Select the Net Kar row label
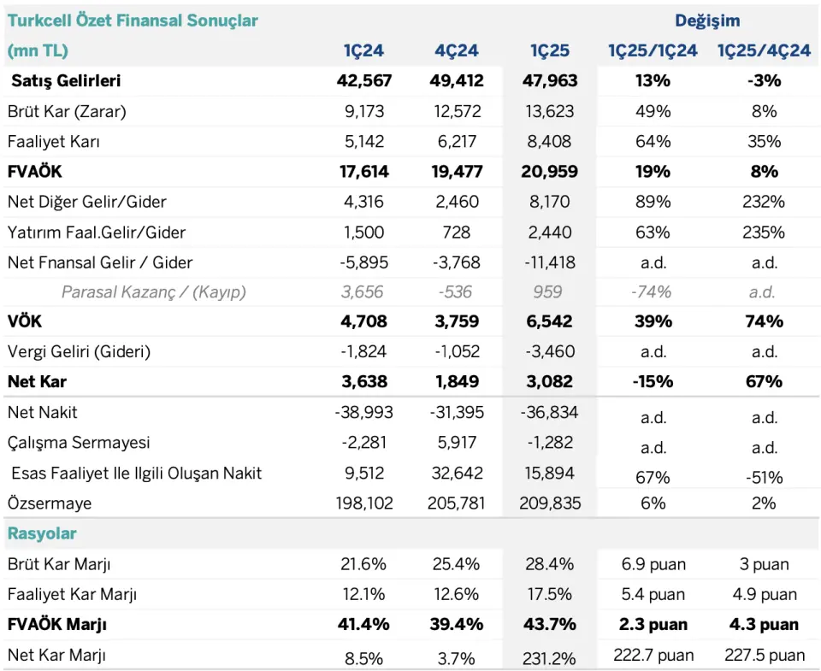The height and width of the screenshot is (671, 821). 37,381
